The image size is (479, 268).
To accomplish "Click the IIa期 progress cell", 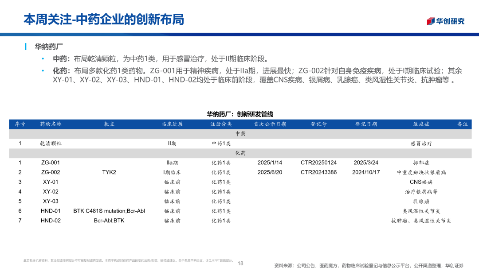I will pyautogui.click(x=172, y=163).
